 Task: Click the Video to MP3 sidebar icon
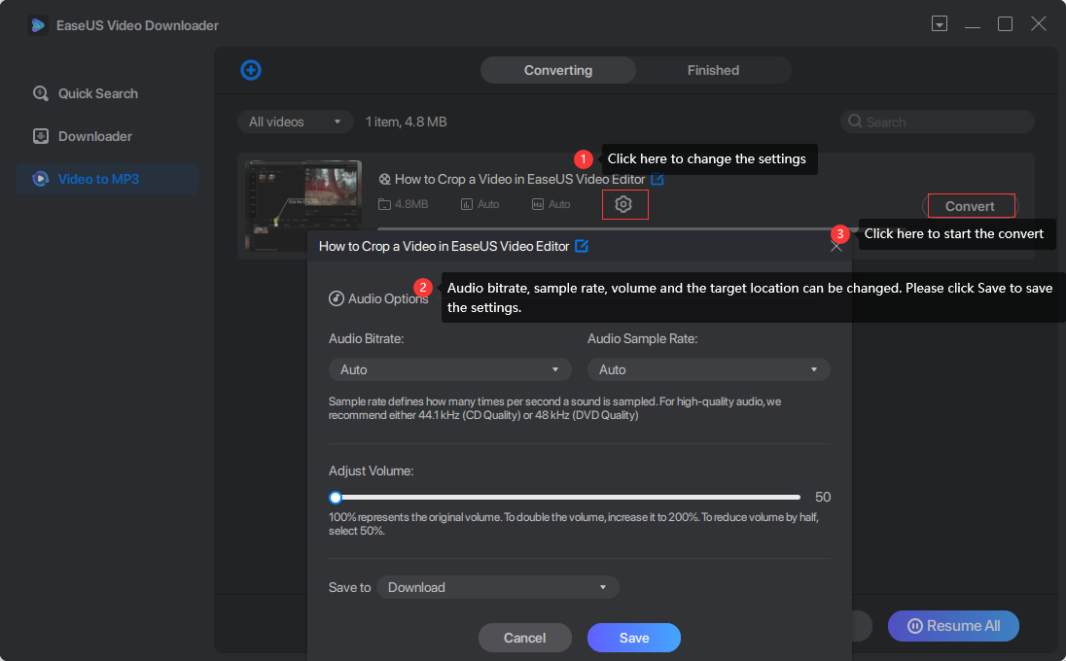point(41,180)
